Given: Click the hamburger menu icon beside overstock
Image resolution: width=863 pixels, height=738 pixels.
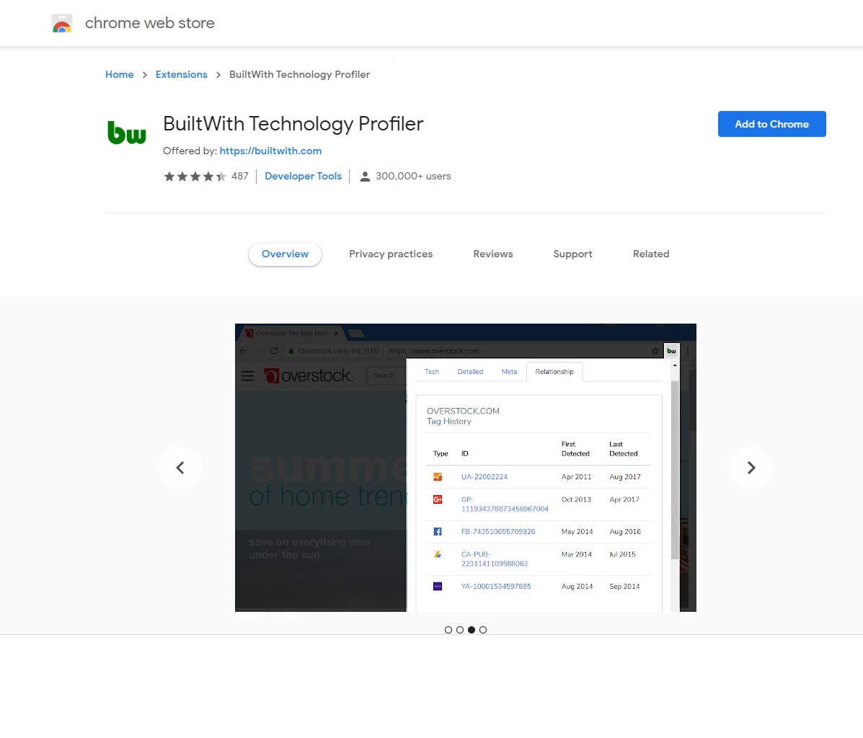Looking at the screenshot, I should pyautogui.click(x=248, y=376).
